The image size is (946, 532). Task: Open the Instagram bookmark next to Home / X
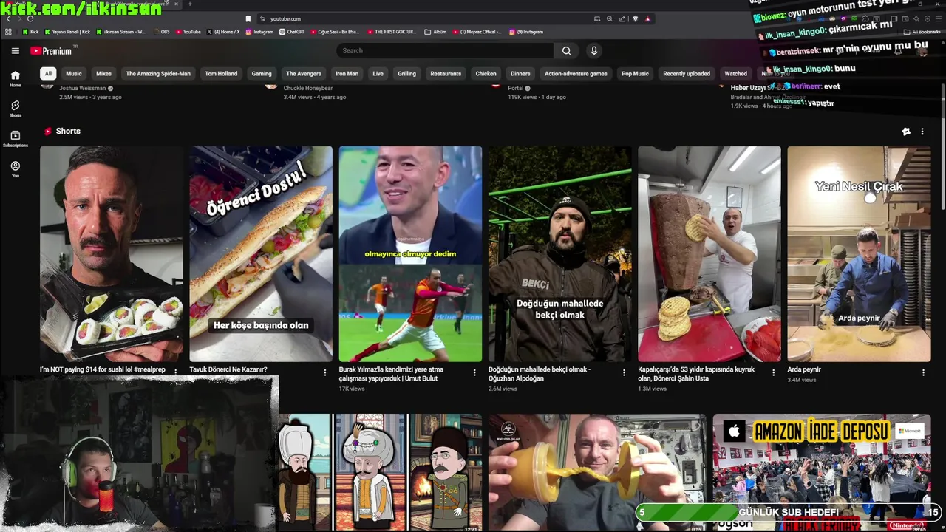coord(259,32)
